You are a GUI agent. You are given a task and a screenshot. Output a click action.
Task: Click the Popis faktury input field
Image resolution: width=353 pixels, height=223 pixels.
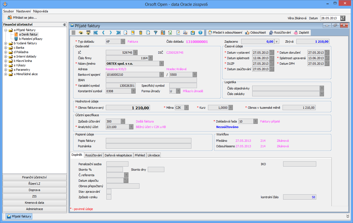[x=149, y=141]
